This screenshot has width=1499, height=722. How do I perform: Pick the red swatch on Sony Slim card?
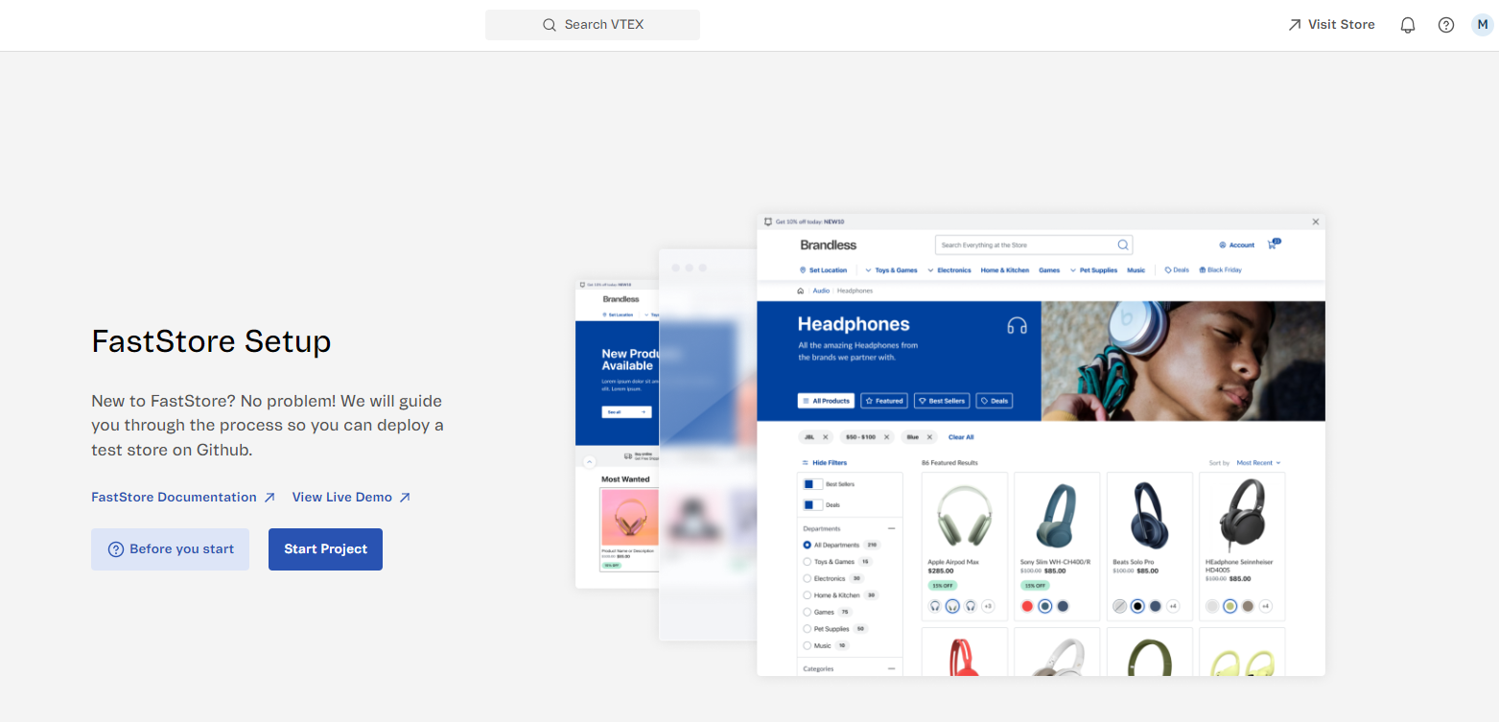pyautogui.click(x=1027, y=606)
